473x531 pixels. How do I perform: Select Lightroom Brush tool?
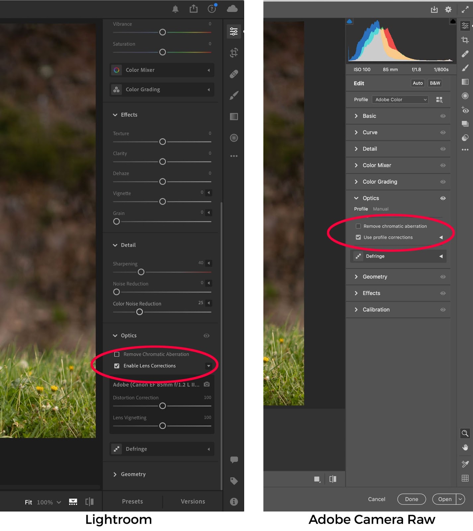[234, 96]
